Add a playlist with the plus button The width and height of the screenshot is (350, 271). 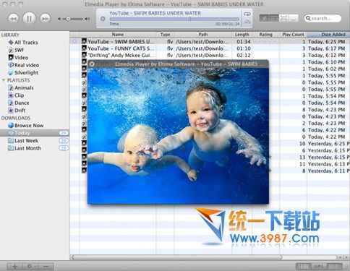point(15,266)
